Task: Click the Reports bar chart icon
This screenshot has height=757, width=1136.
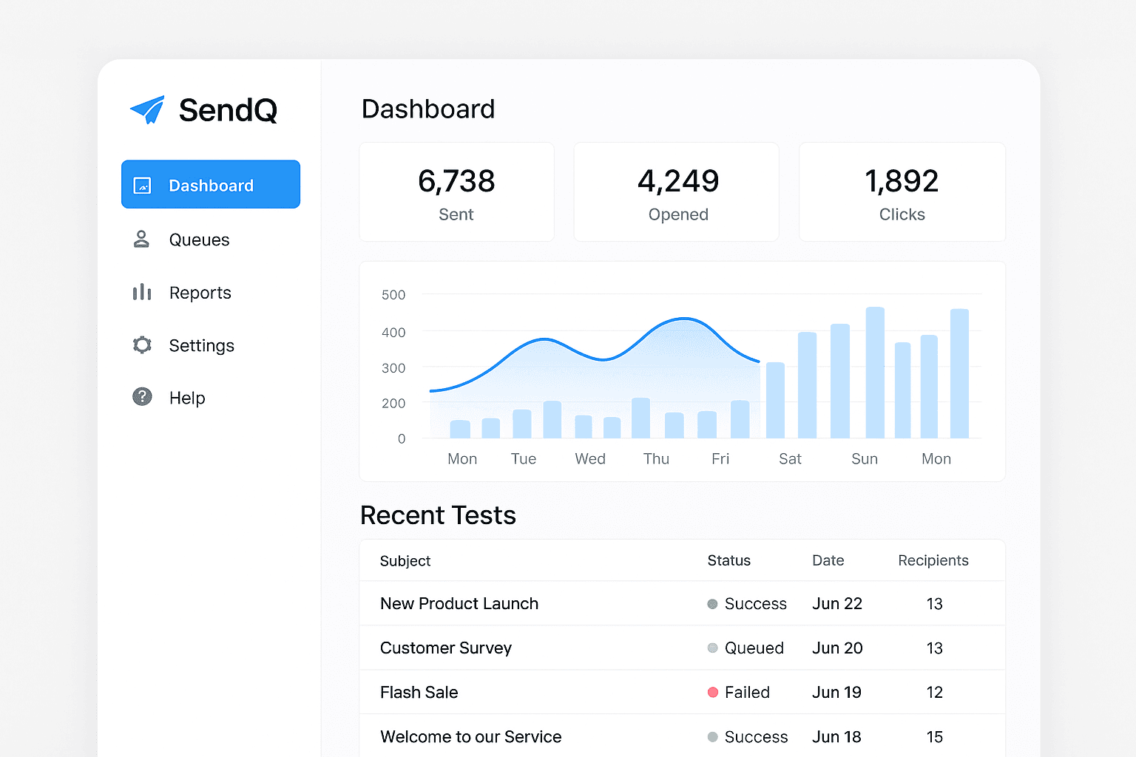Action: point(142,293)
